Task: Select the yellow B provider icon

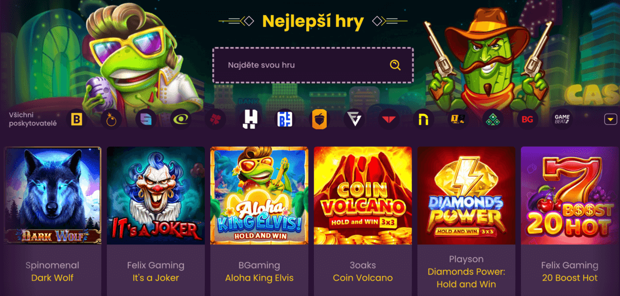Action: click(76, 119)
